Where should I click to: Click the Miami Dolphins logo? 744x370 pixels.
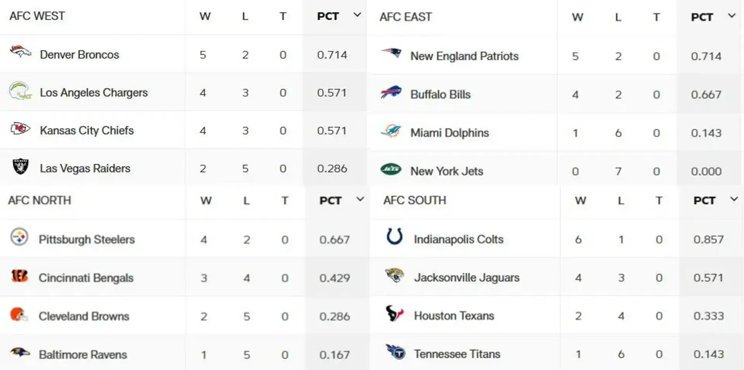point(391,131)
